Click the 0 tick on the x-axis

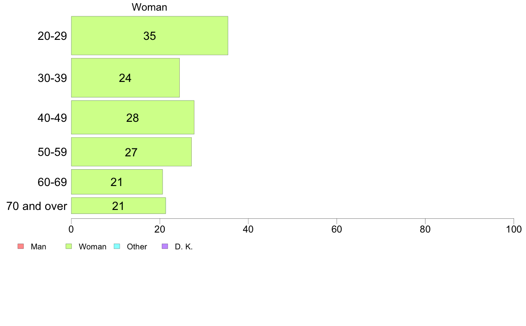[x=71, y=229]
